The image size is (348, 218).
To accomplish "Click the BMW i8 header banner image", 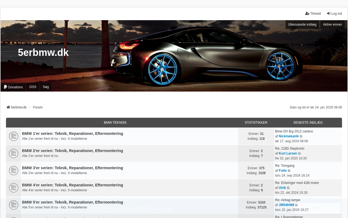I will pyautogui.click(x=174, y=56).
